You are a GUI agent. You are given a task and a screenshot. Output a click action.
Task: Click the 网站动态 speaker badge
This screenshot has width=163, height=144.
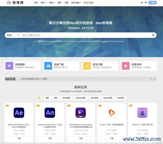click(10, 79)
